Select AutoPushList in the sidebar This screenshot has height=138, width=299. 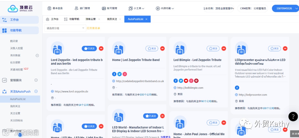(x=20, y=99)
